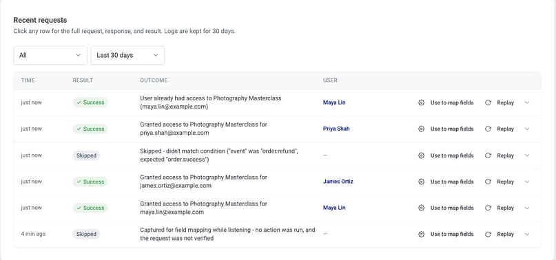Click the RESULT column header
Viewport: 556px width, 260px height.
pos(83,80)
